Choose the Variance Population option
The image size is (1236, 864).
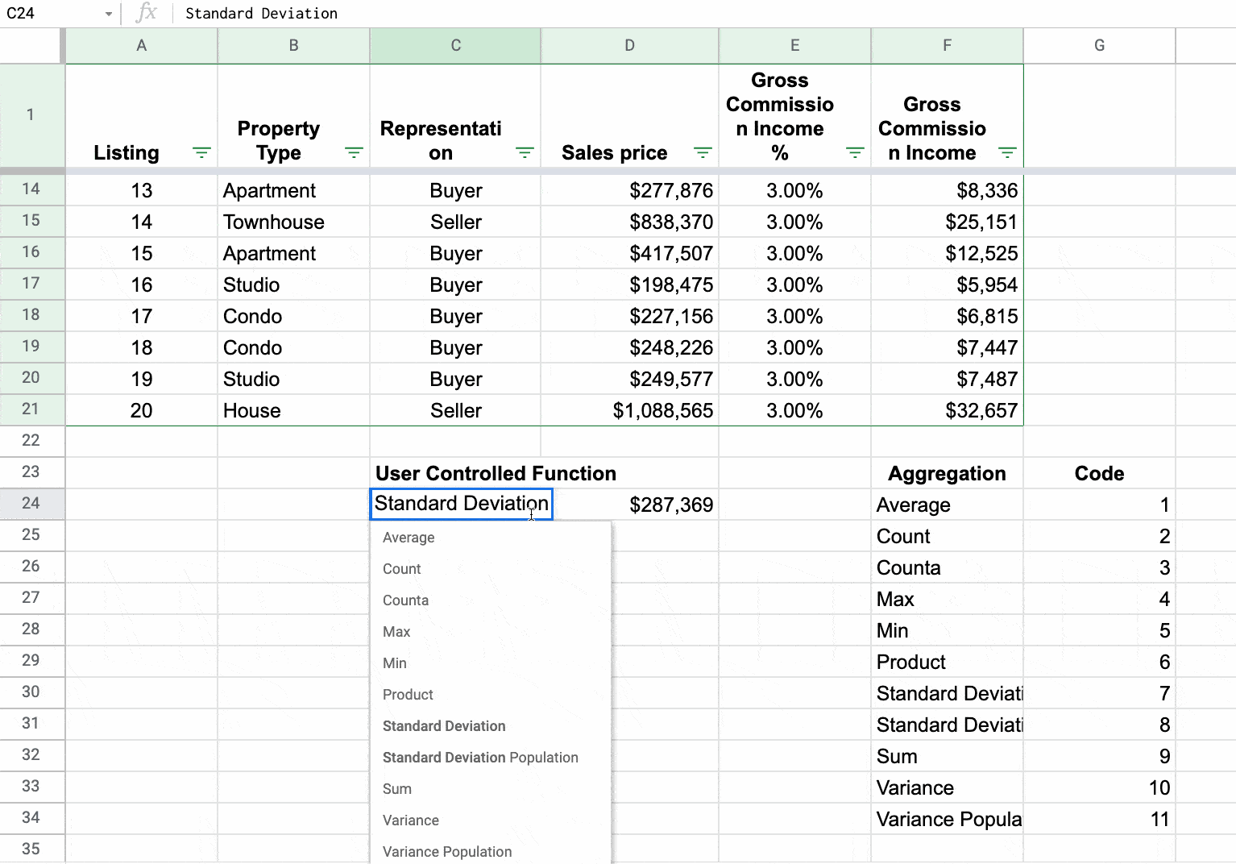(447, 851)
